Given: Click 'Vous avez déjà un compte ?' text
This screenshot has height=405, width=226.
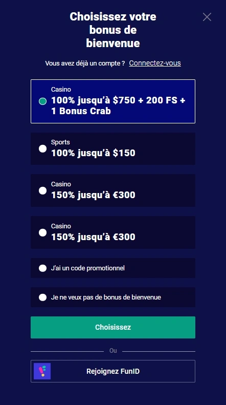Looking at the screenshot, I should [x=85, y=63].
